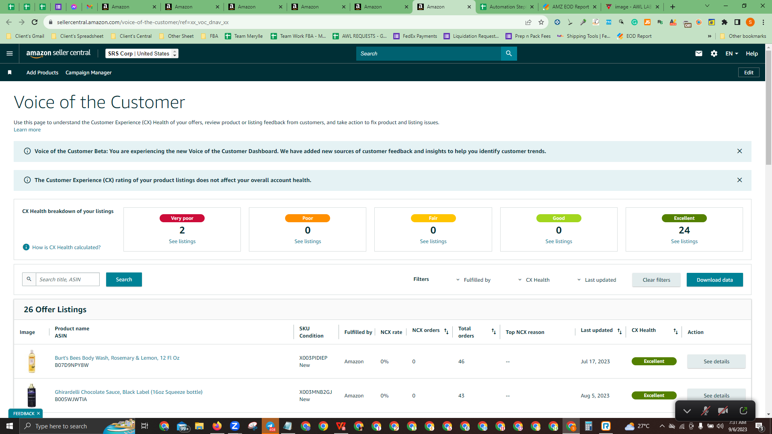The height and width of the screenshot is (434, 772).
Task: Open Ghirardelli Chocolate Sauce product link
Action: (129, 392)
